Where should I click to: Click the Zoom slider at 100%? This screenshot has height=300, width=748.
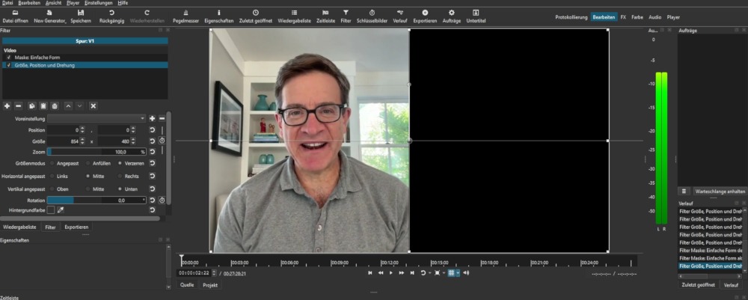click(x=96, y=151)
